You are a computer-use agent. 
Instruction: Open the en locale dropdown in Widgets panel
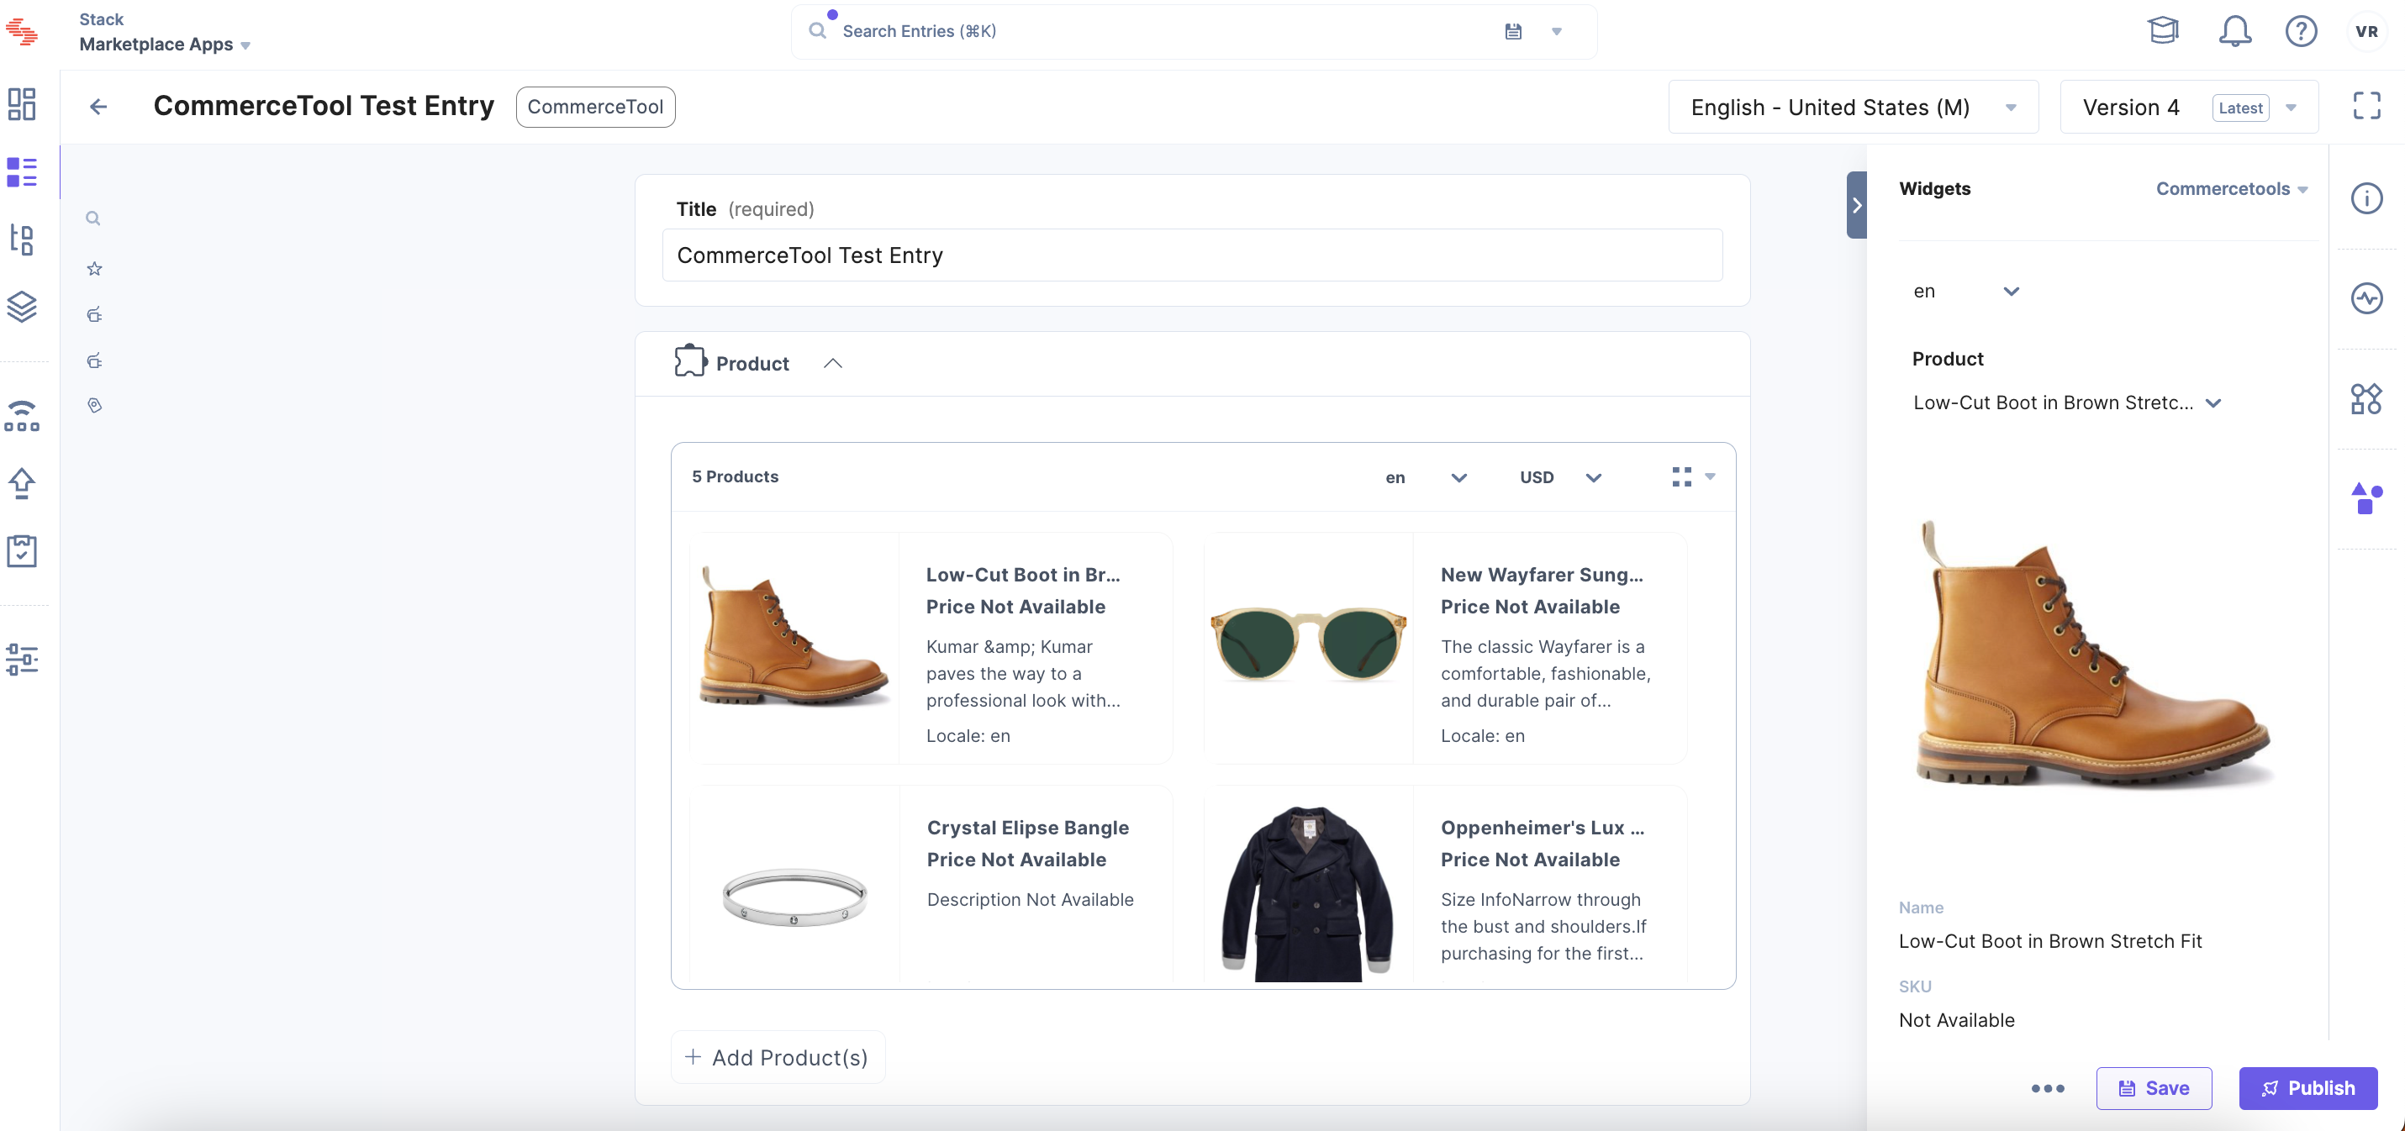click(x=1966, y=291)
